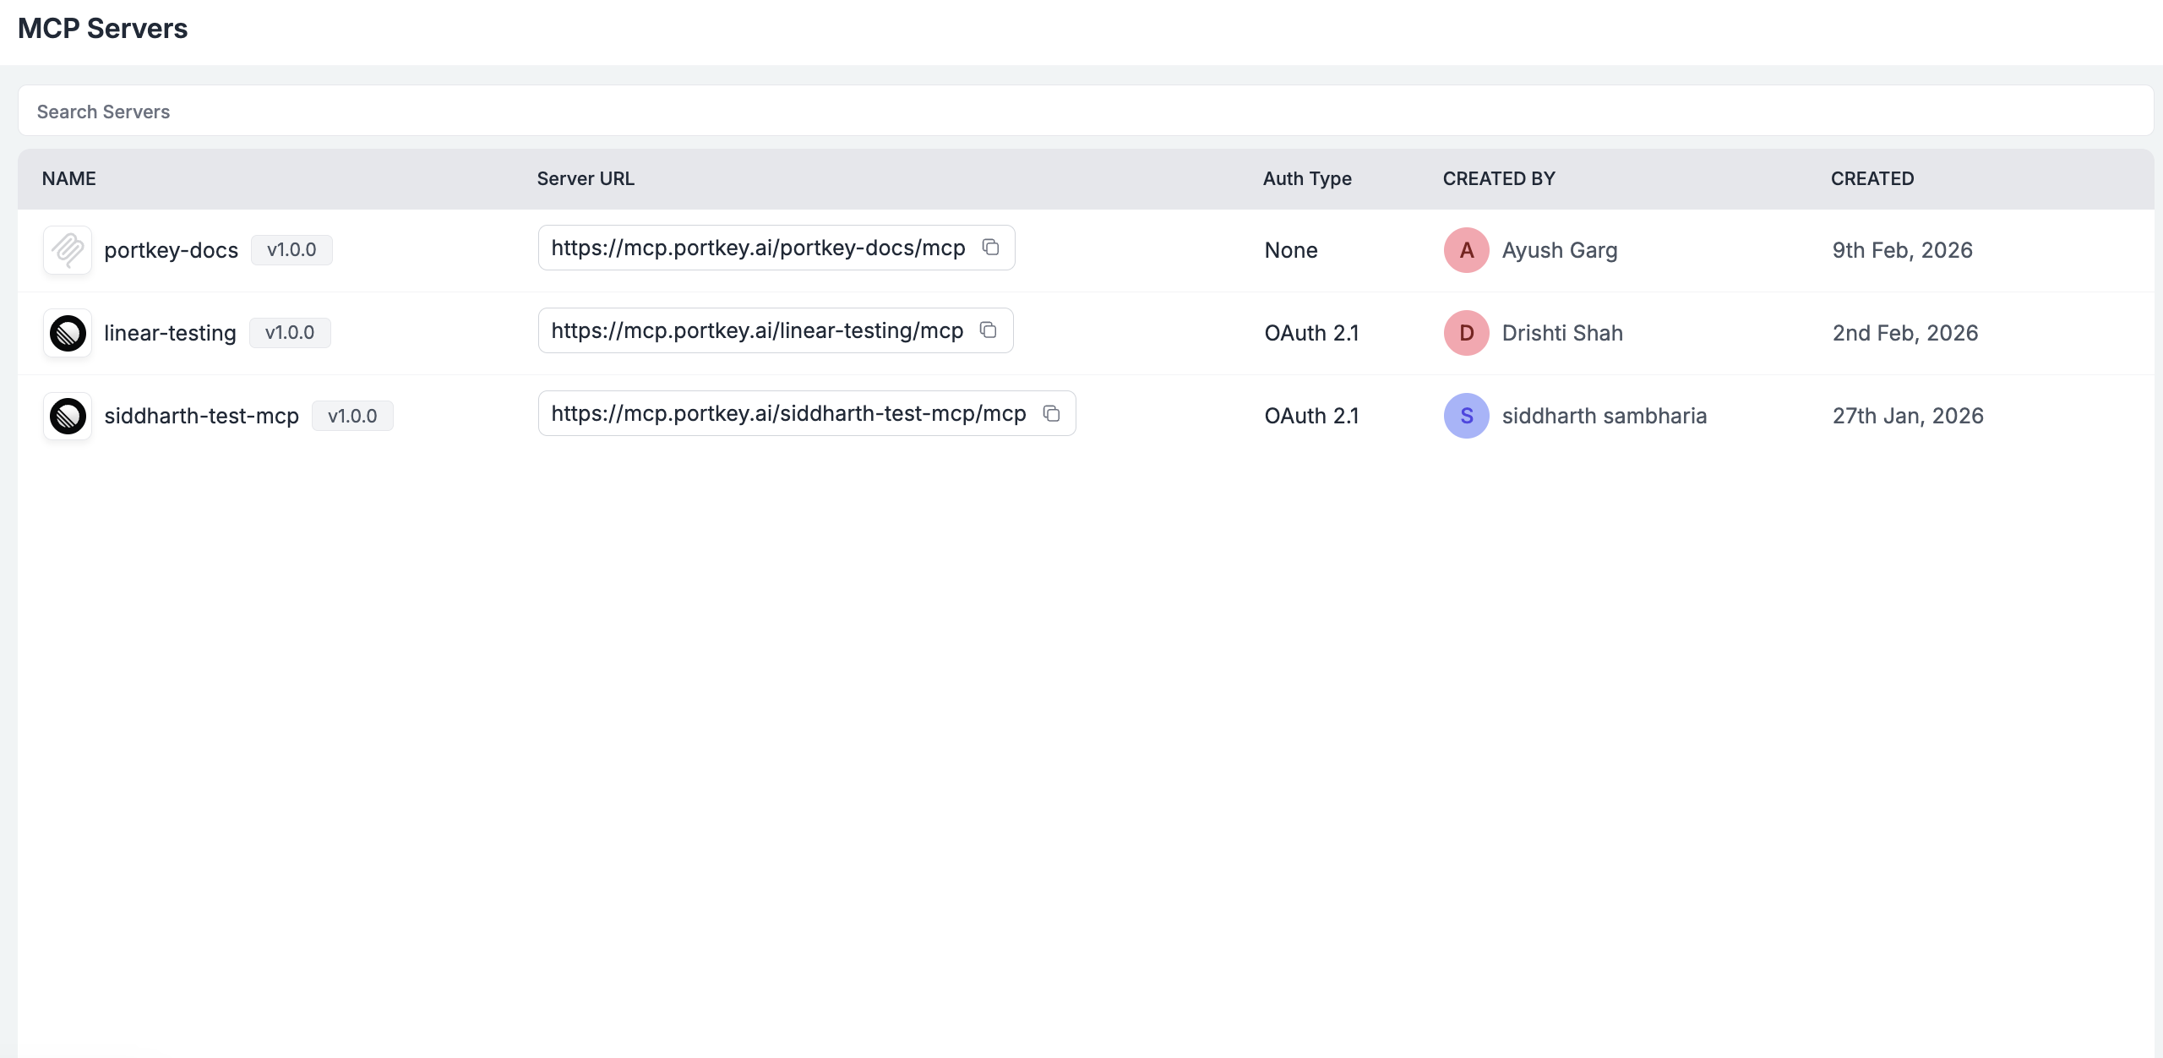Copy the portkey-docs server URL
Image resolution: width=2163 pixels, height=1058 pixels.
click(x=990, y=248)
